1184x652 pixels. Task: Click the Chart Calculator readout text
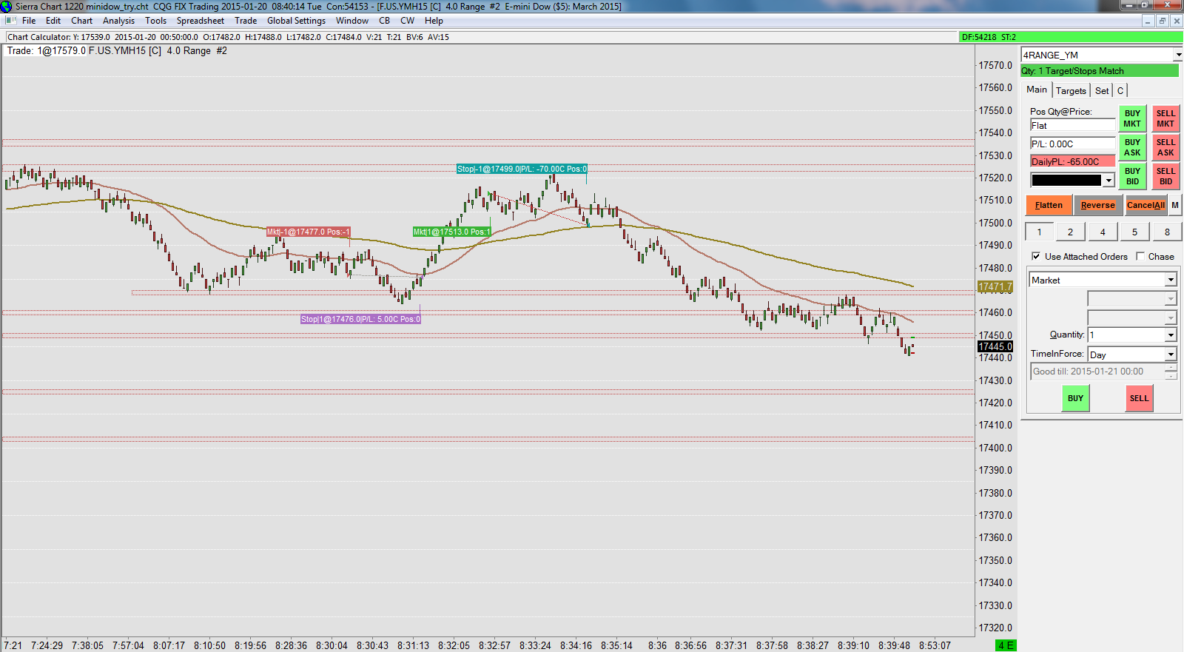click(228, 37)
